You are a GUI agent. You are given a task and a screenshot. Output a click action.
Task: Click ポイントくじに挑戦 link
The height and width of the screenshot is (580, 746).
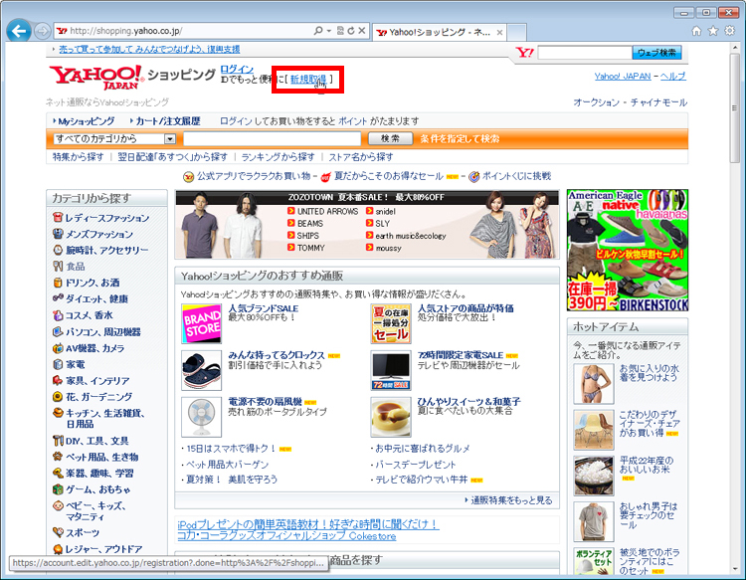[x=516, y=176]
